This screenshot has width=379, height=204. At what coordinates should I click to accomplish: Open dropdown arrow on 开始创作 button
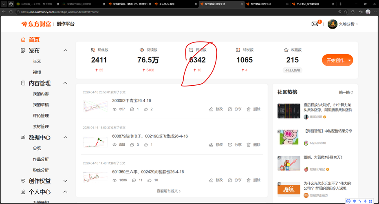(x=350, y=60)
